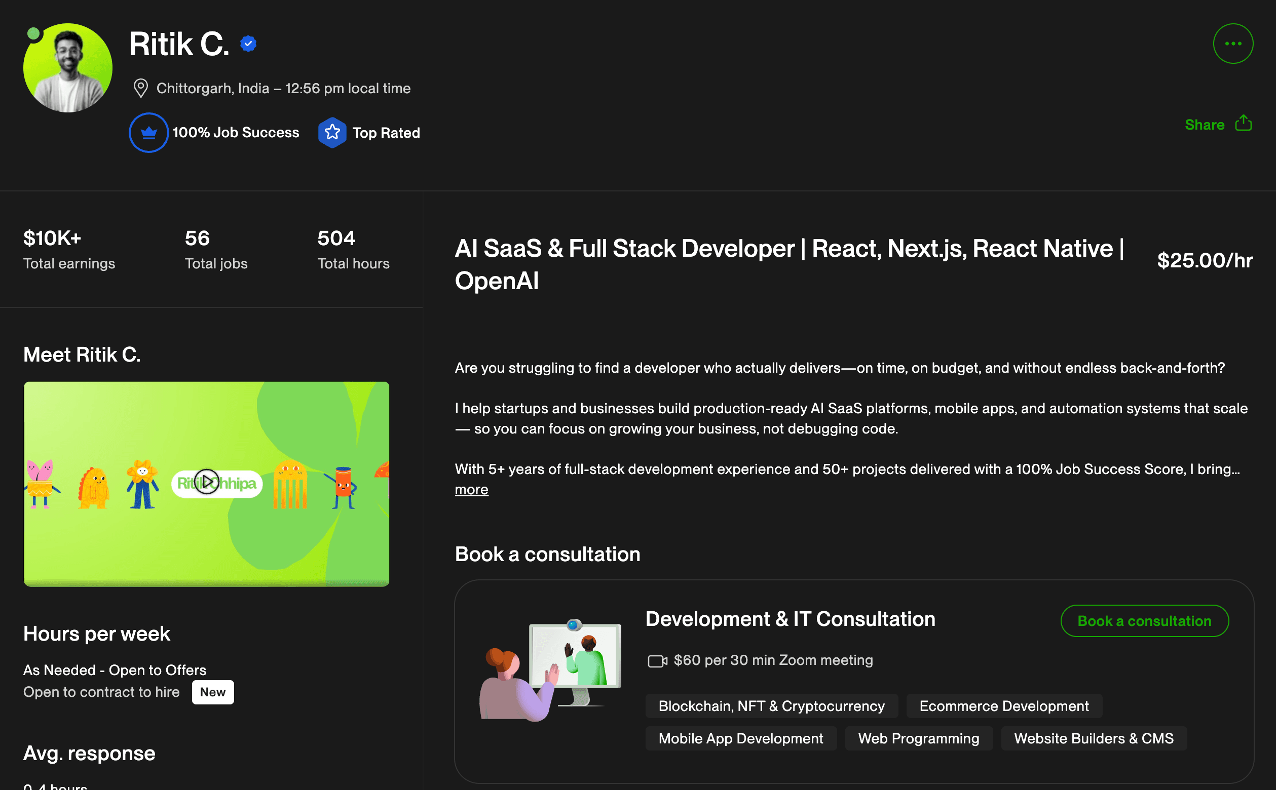Select Web Programming tag
The image size is (1276, 790).
pyautogui.click(x=918, y=738)
